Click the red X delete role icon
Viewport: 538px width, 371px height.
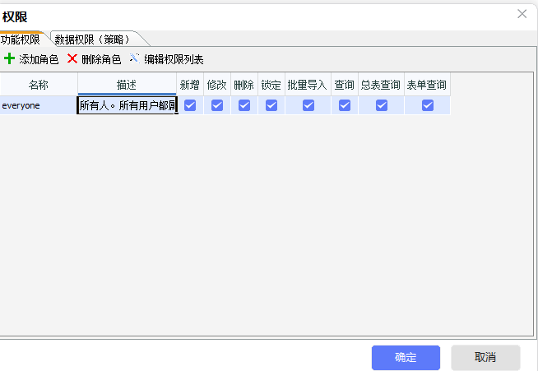tap(72, 58)
